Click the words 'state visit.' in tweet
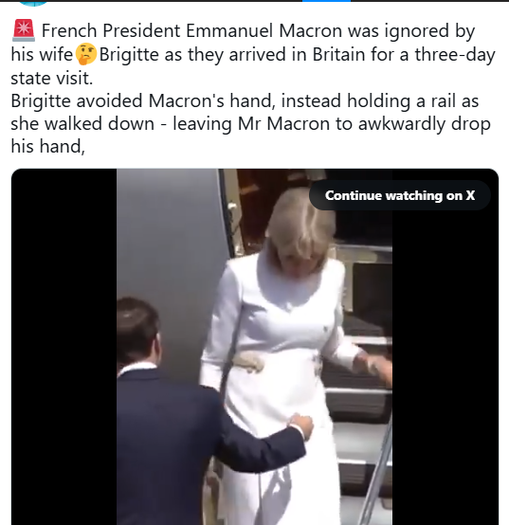This screenshot has width=509, height=525. tap(51, 78)
